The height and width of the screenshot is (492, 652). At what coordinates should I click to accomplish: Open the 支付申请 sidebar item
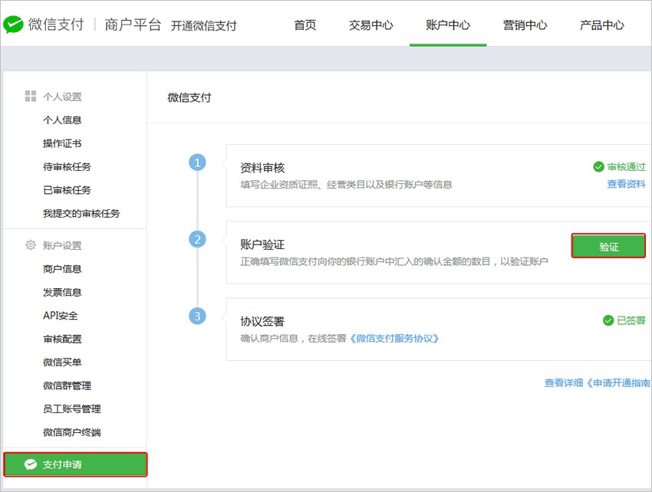[x=75, y=464]
